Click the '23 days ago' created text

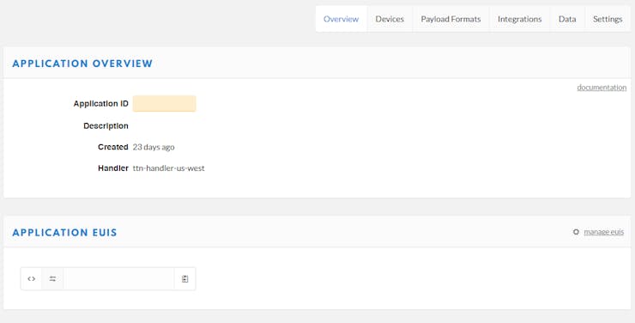coord(154,147)
